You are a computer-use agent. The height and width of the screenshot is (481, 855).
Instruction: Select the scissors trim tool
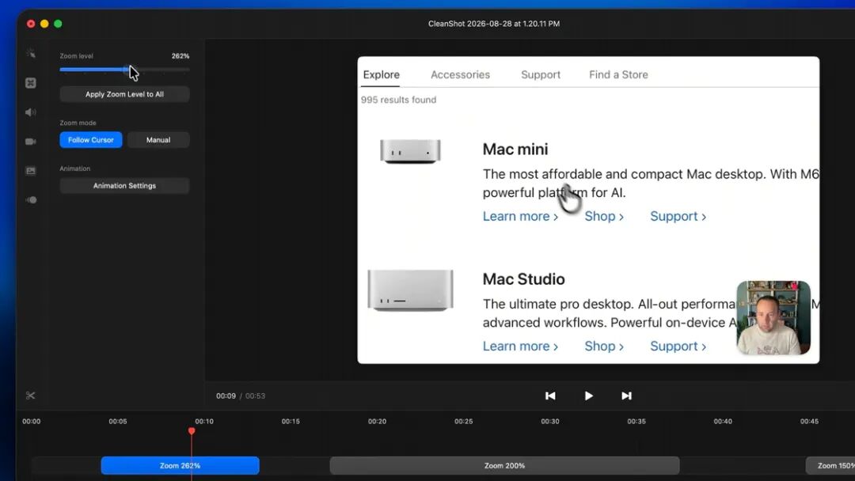point(31,396)
